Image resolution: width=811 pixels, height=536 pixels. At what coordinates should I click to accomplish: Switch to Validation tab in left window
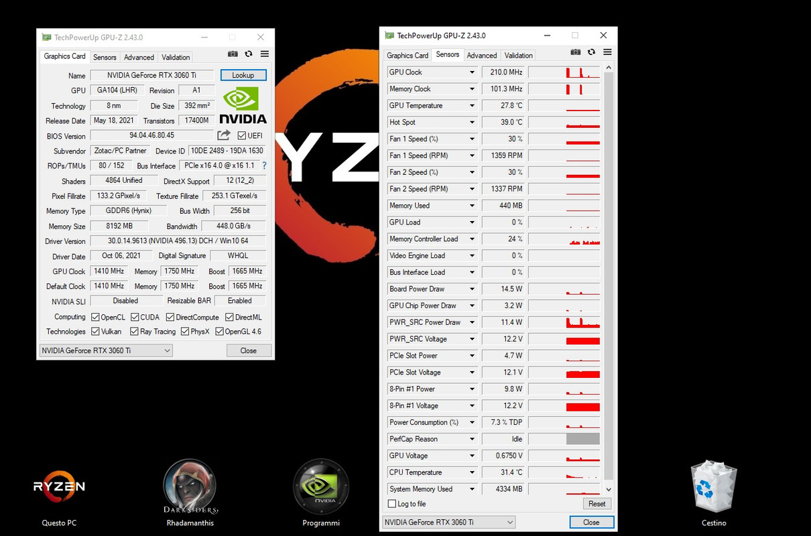(176, 57)
